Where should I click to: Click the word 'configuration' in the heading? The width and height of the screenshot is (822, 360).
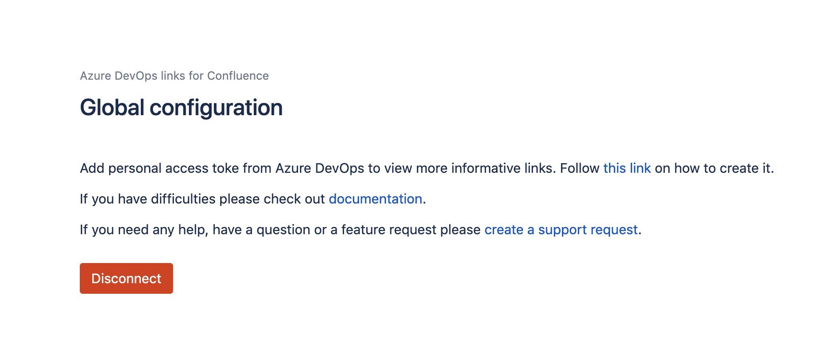216,108
